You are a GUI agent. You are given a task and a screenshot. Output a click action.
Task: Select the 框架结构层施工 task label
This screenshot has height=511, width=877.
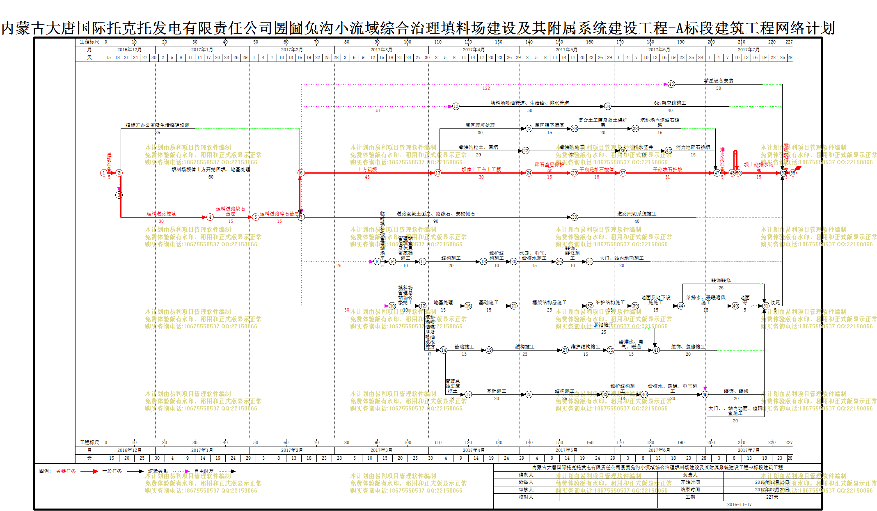pyautogui.click(x=549, y=302)
